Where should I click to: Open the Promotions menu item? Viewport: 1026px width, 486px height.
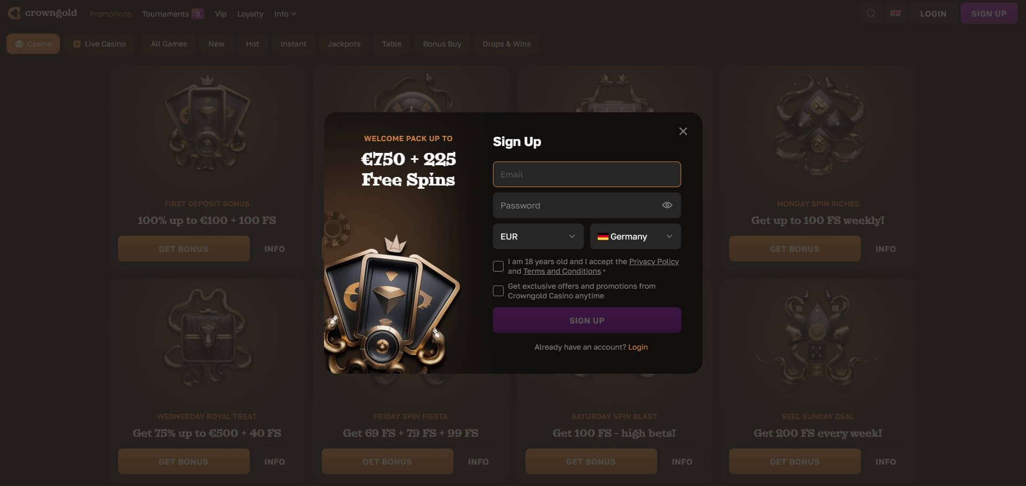(110, 14)
